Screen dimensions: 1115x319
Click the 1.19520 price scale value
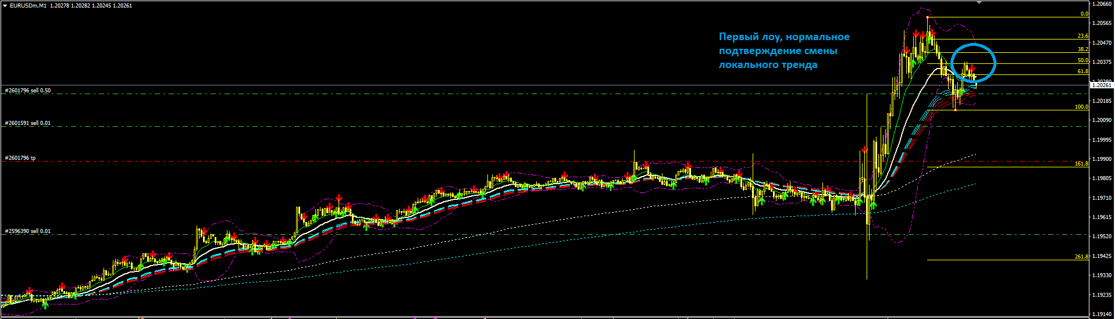pos(1103,237)
